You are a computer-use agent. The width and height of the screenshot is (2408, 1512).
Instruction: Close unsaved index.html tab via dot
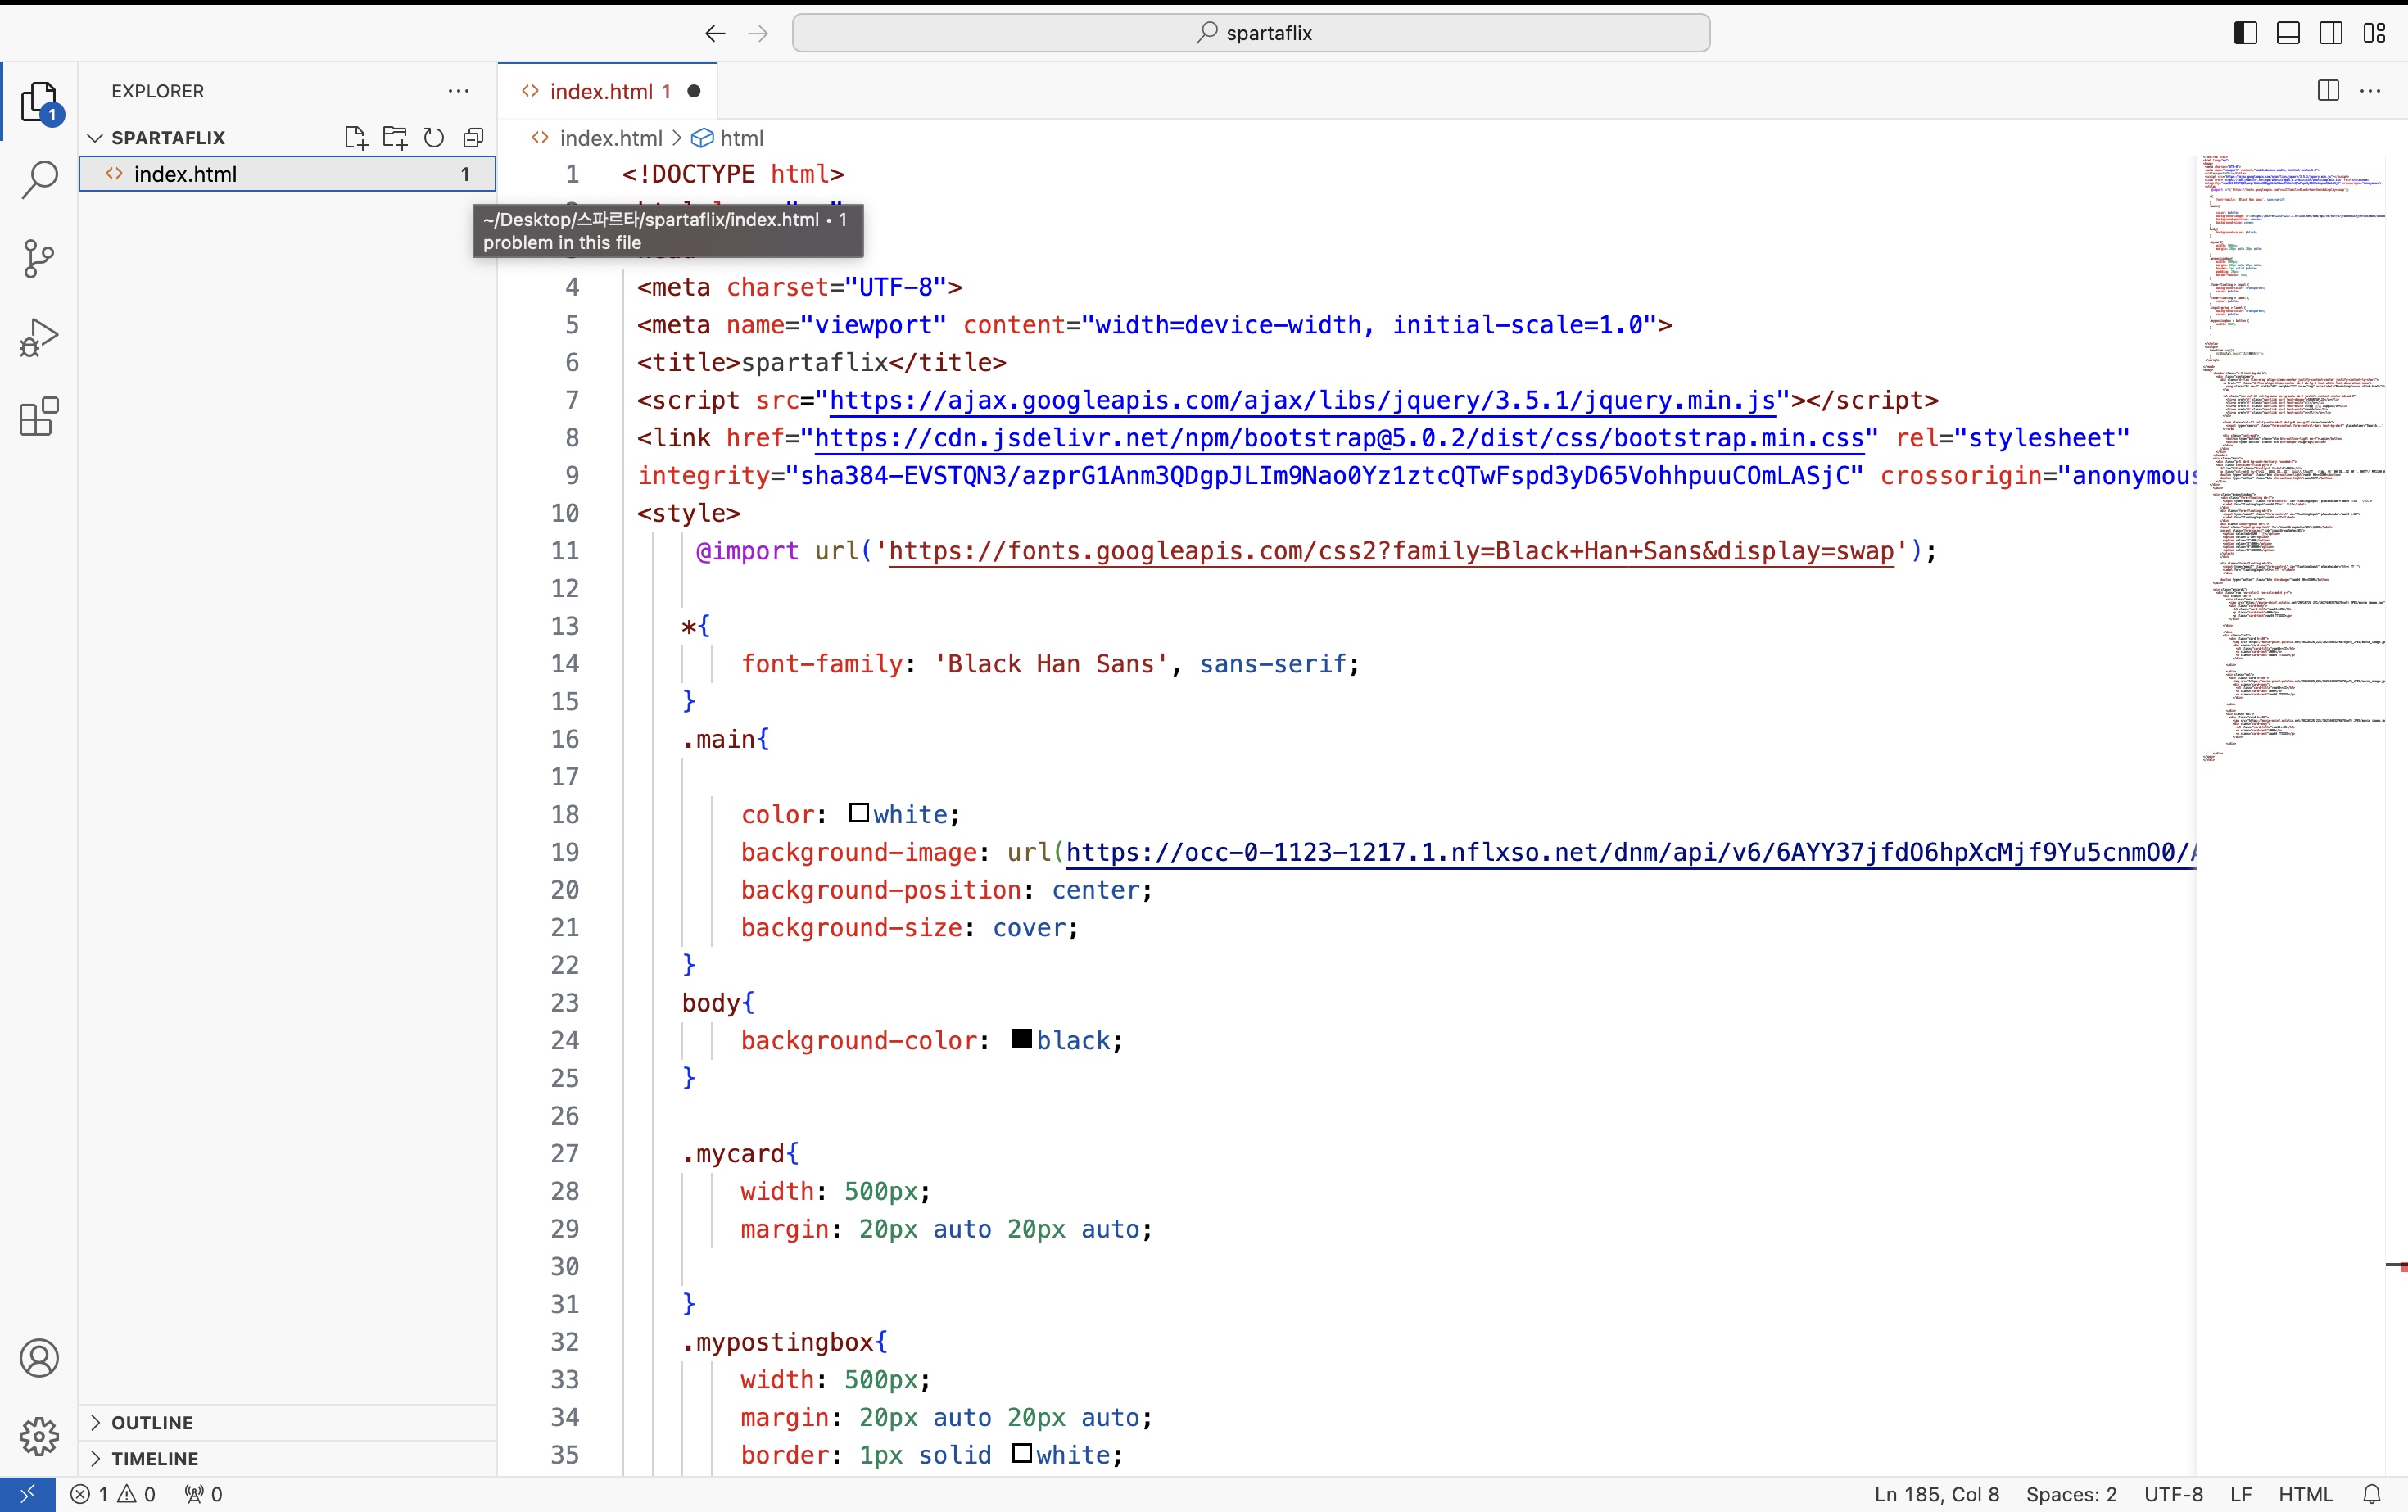tap(694, 91)
